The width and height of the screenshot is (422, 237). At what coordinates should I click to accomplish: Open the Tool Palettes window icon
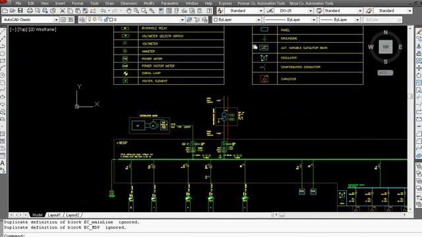click(x=177, y=11)
